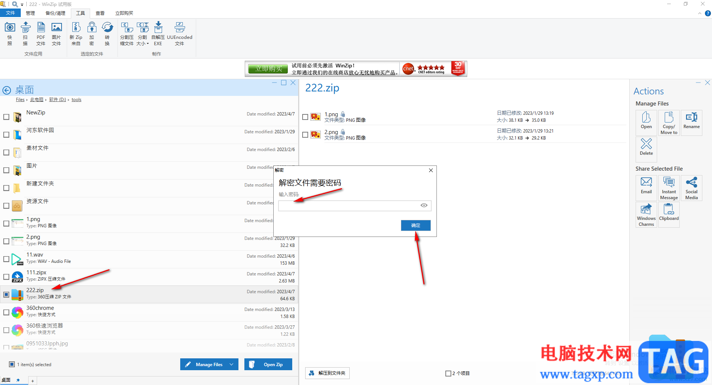Click the green 立即购买 banner button
Screen dimensions: 712x385
click(268, 69)
